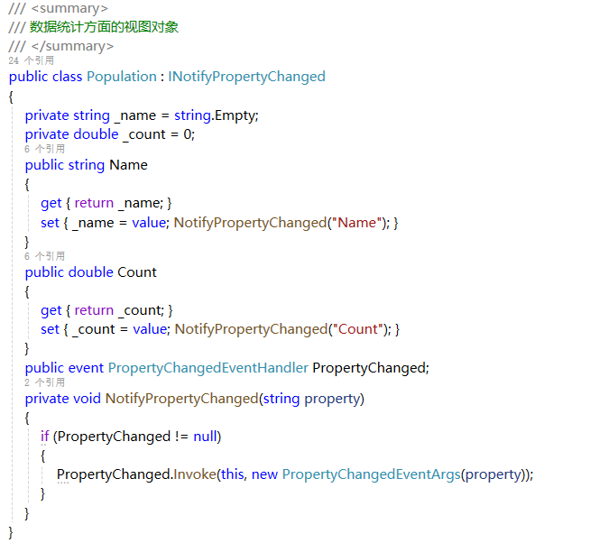This screenshot has width=609, height=543.
Task: Click the "Name" string literal in the setter
Action: [357, 223]
